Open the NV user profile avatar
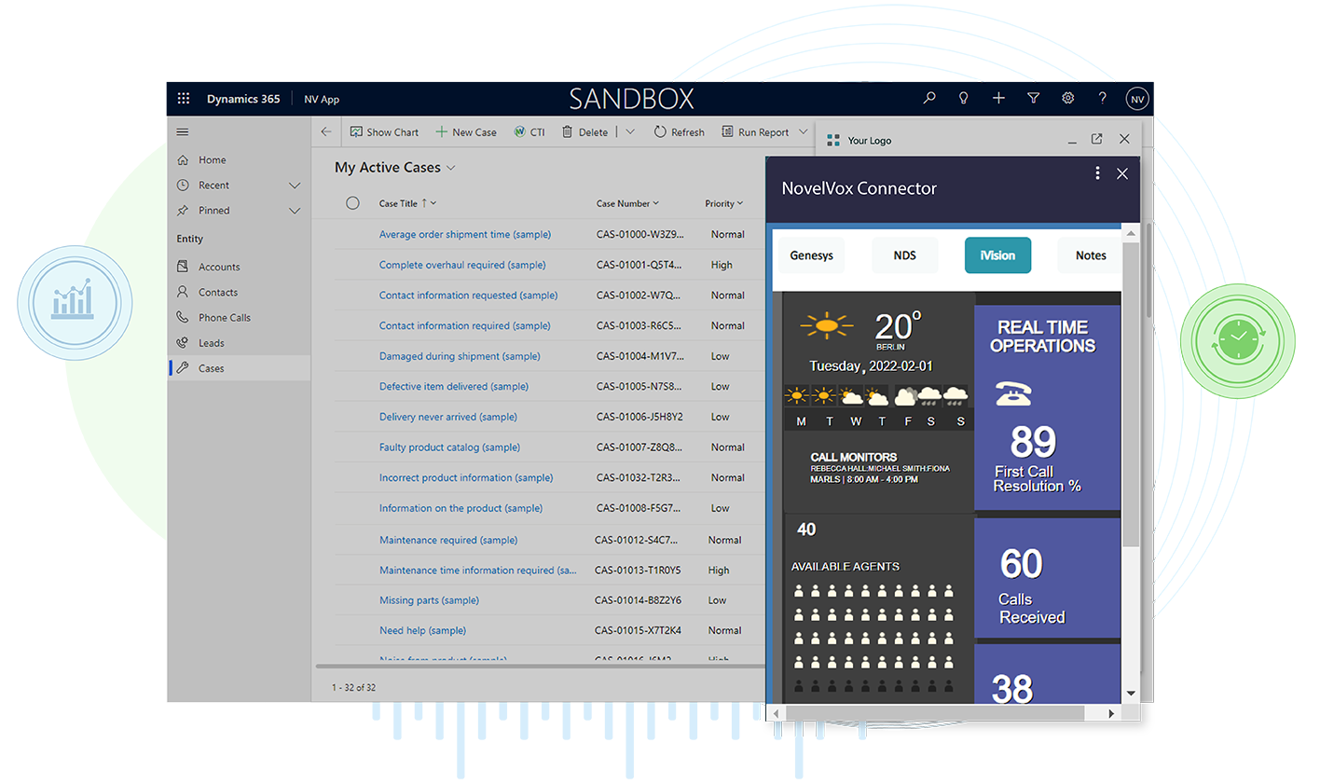Screen dimensions: 1320x784 (x=1136, y=99)
